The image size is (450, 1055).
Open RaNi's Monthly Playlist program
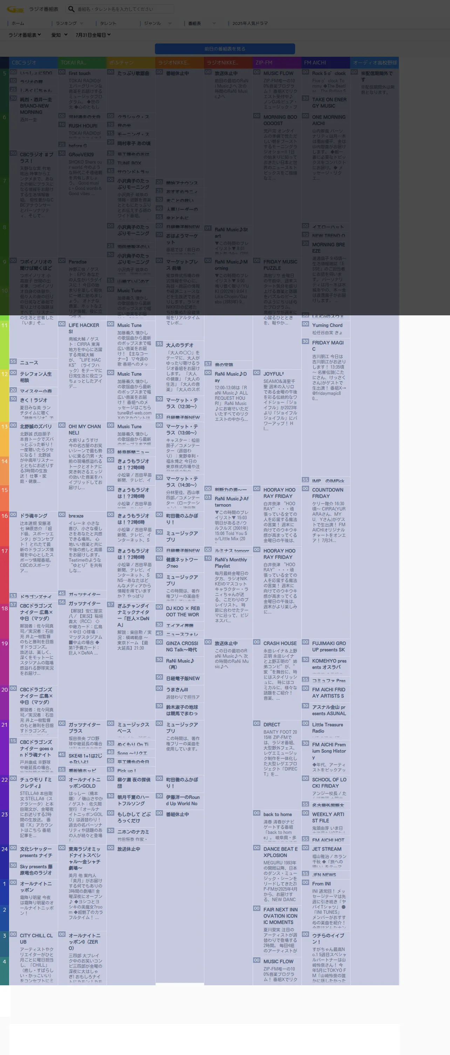coord(231,562)
